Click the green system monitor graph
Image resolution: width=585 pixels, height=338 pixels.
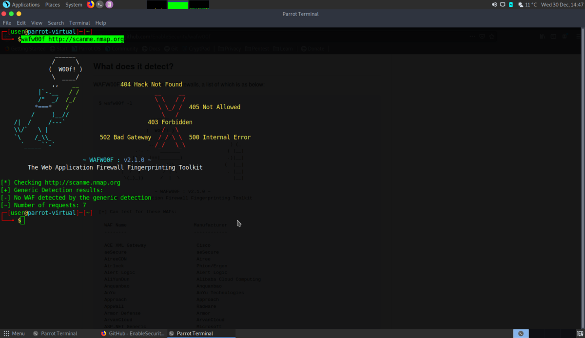click(178, 5)
